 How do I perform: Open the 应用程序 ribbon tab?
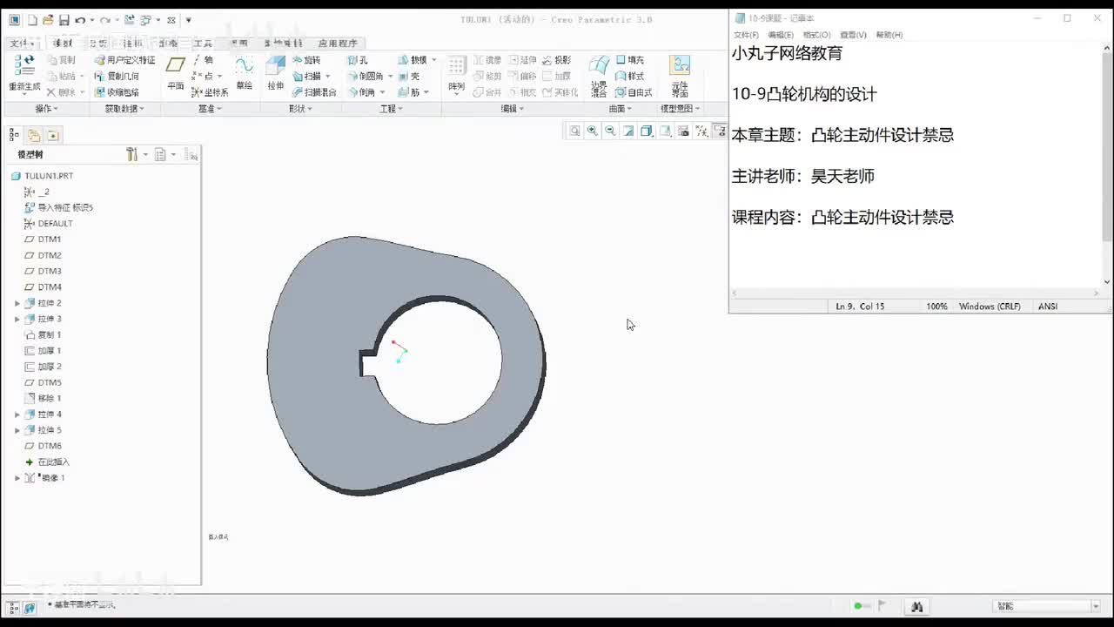[x=338, y=43]
